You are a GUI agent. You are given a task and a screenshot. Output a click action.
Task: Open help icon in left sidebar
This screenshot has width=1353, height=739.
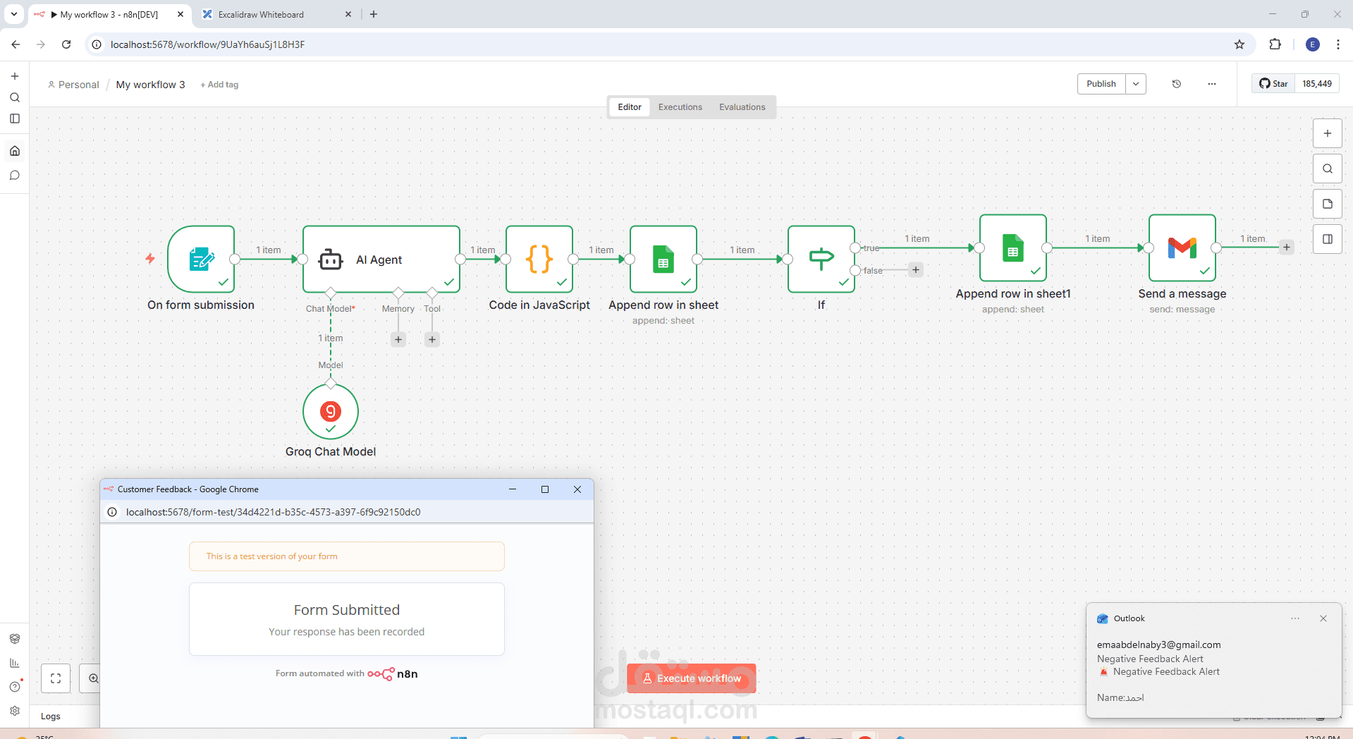point(15,687)
